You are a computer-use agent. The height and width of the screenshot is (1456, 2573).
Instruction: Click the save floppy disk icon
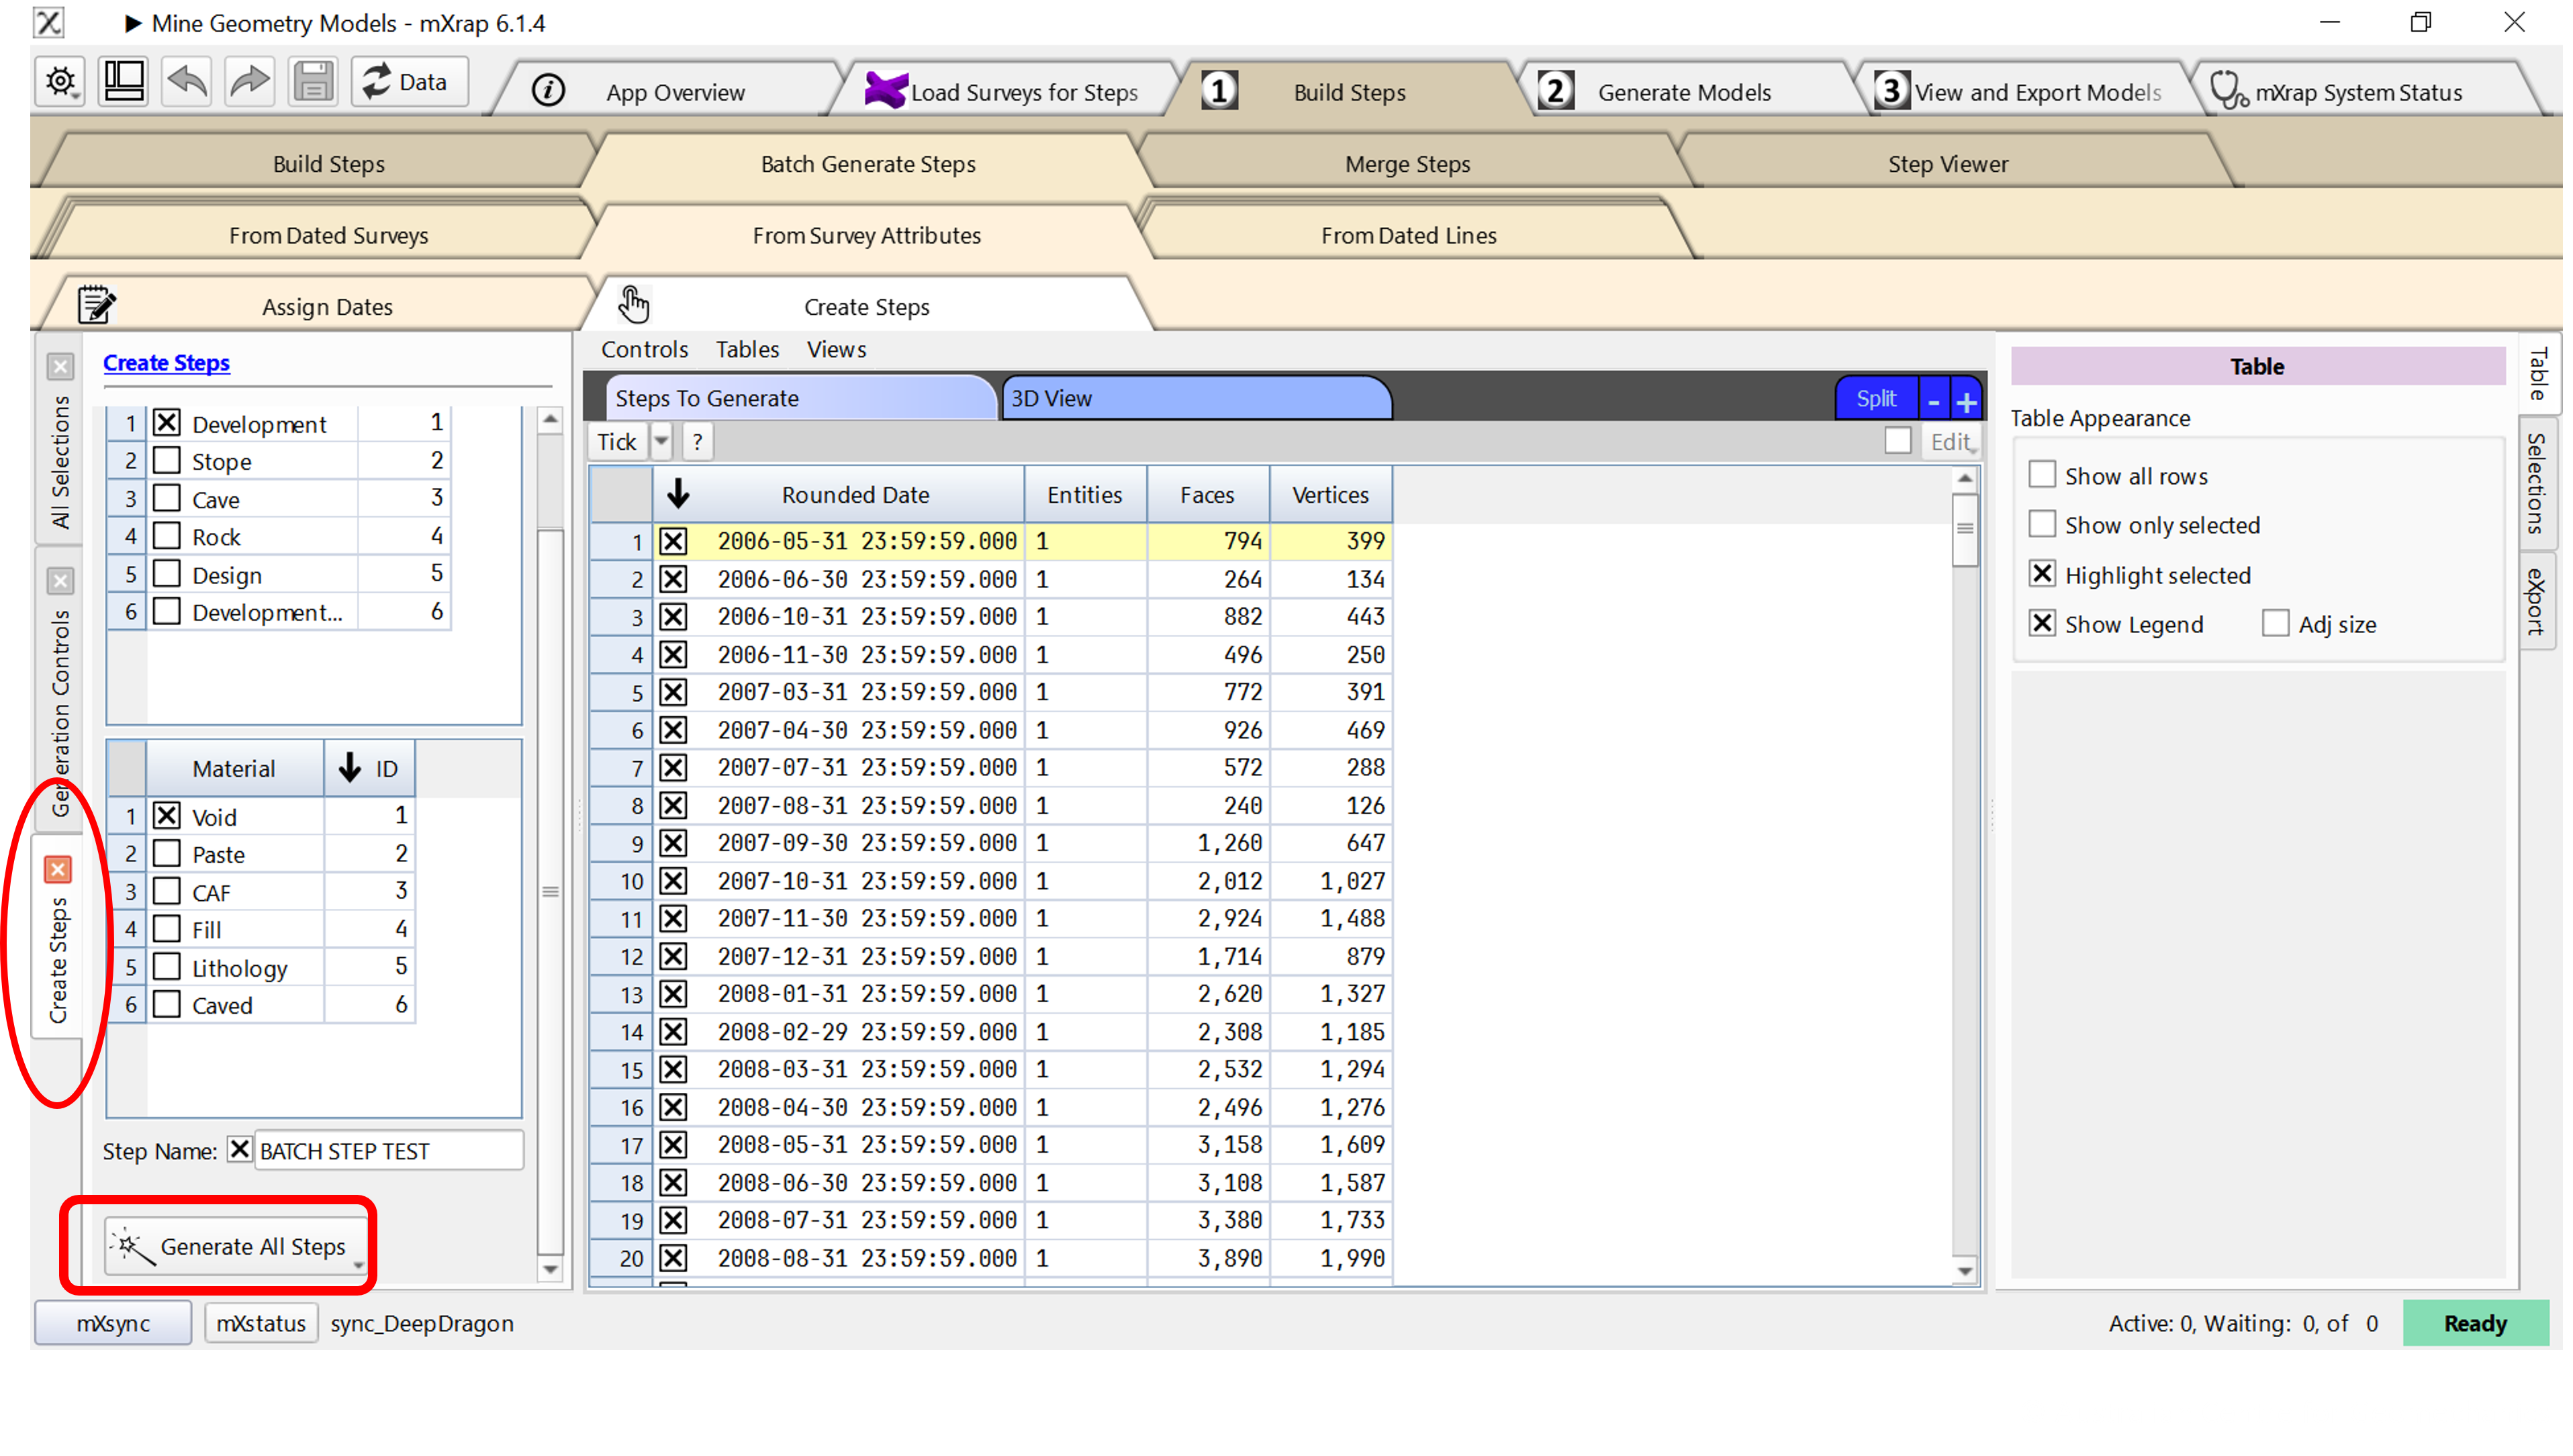(313, 81)
